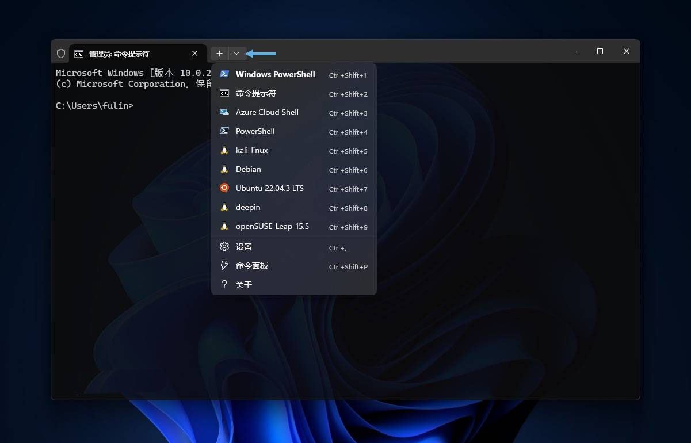
Task: Maximize the terminal window
Action: 600,52
